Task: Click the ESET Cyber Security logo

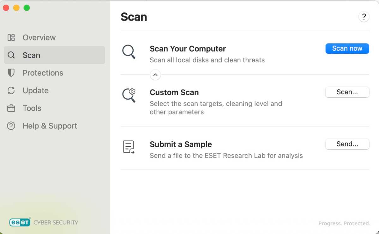Action: point(44,222)
